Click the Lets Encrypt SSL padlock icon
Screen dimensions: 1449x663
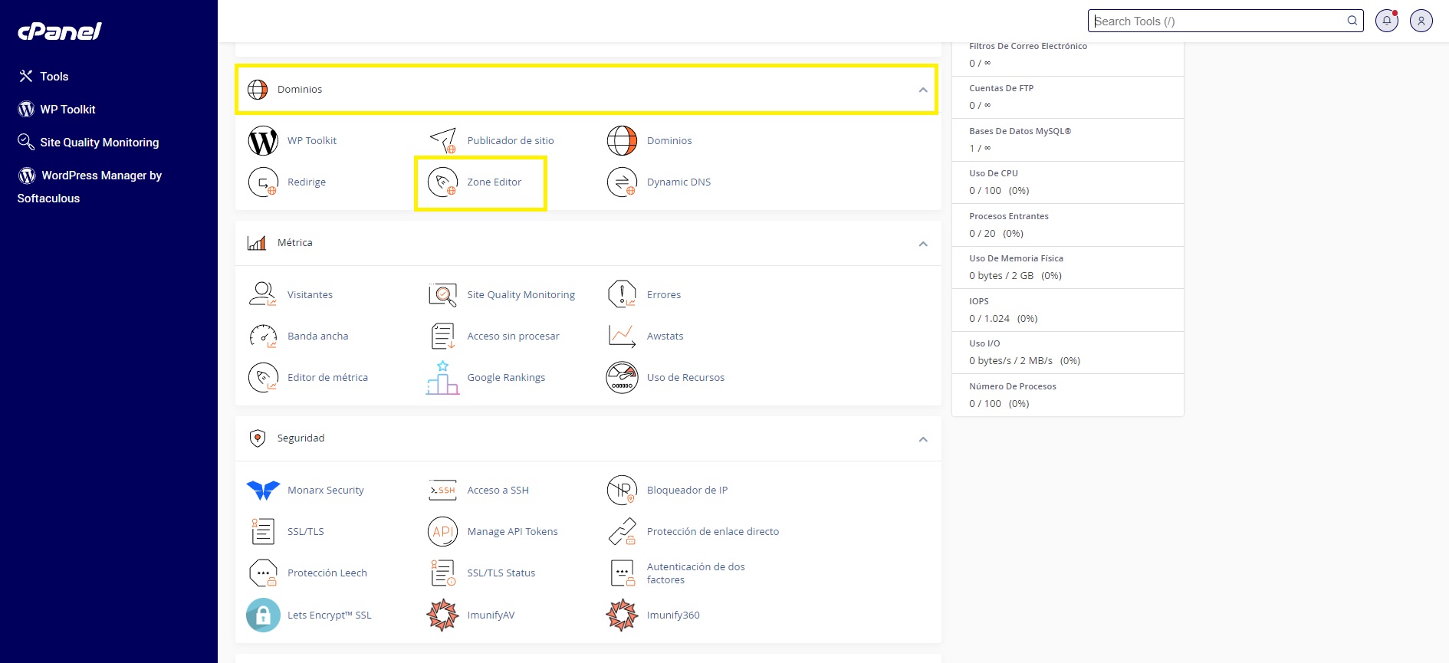[x=263, y=615]
